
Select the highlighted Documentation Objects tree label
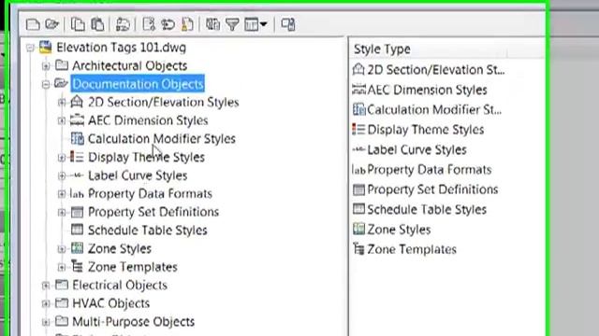coord(138,84)
